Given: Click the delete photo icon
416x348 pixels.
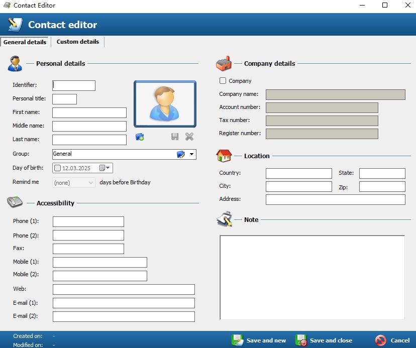Looking at the screenshot, I should (188, 136).
